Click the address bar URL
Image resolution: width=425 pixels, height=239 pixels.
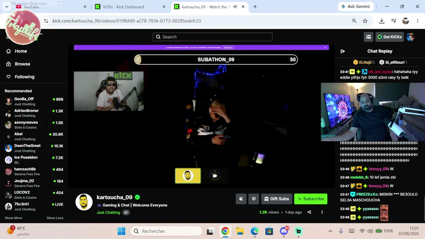click(x=127, y=21)
